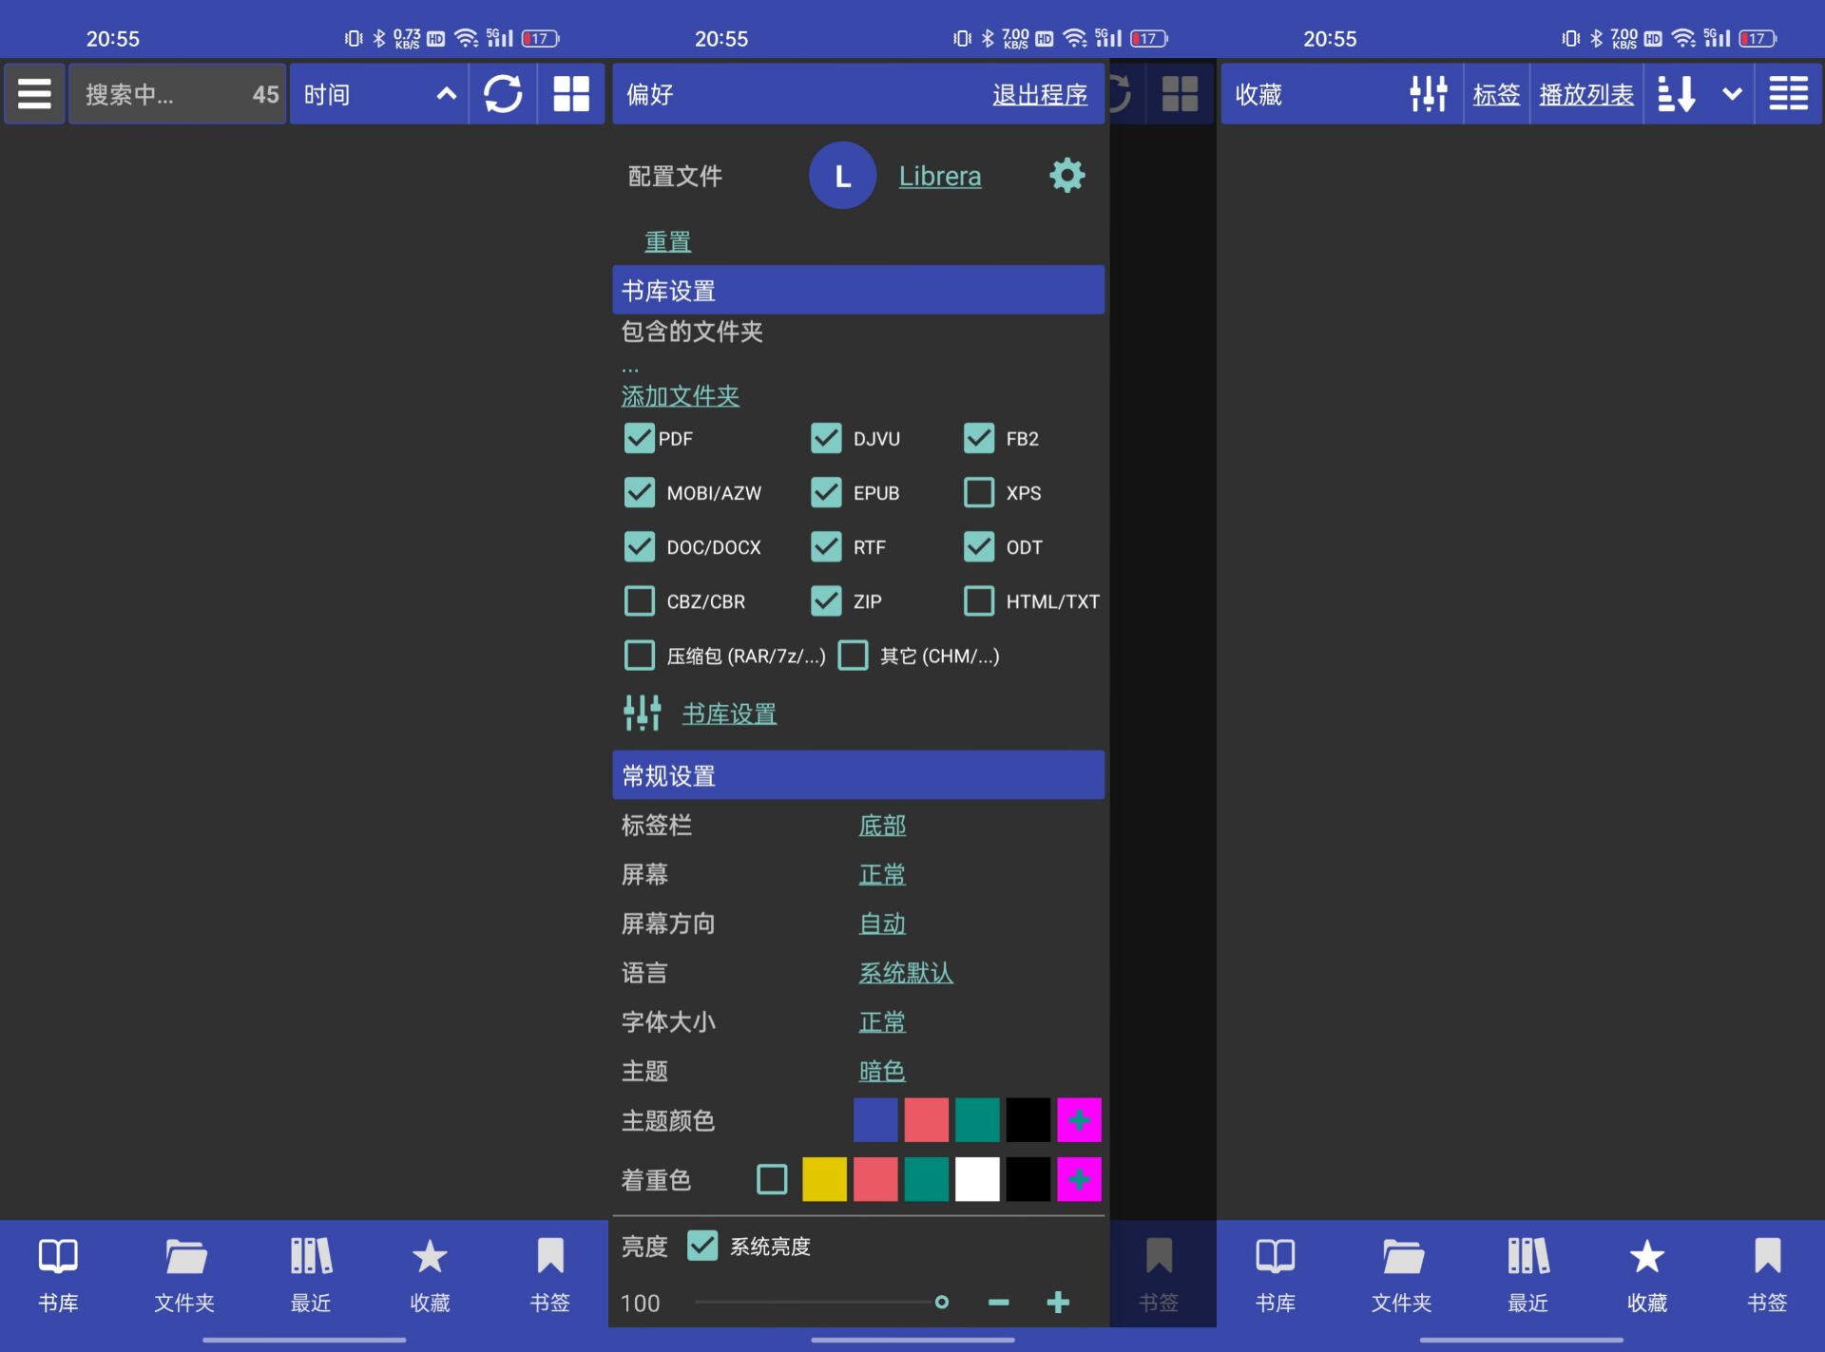Switch list layout icon in 收藏 toolbar
Viewport: 1825px width, 1352px height.
tap(1788, 94)
